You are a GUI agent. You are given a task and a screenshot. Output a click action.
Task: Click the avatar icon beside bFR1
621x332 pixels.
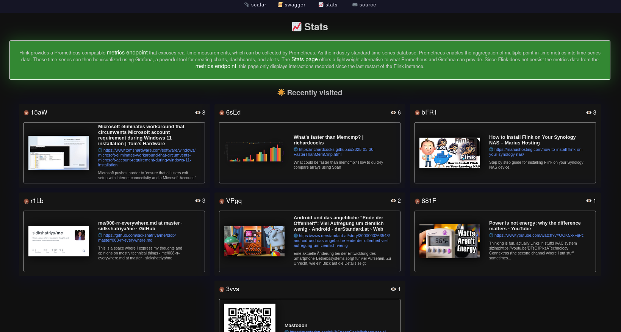click(x=417, y=113)
